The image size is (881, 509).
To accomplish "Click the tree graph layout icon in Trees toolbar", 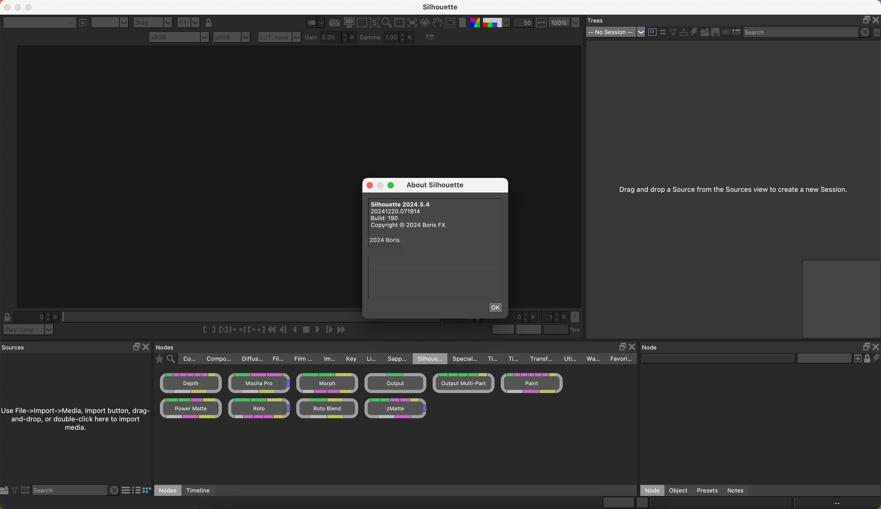I will (x=673, y=32).
